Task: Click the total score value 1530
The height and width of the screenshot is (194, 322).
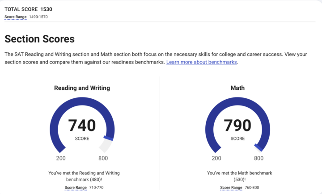Action: pos(46,9)
